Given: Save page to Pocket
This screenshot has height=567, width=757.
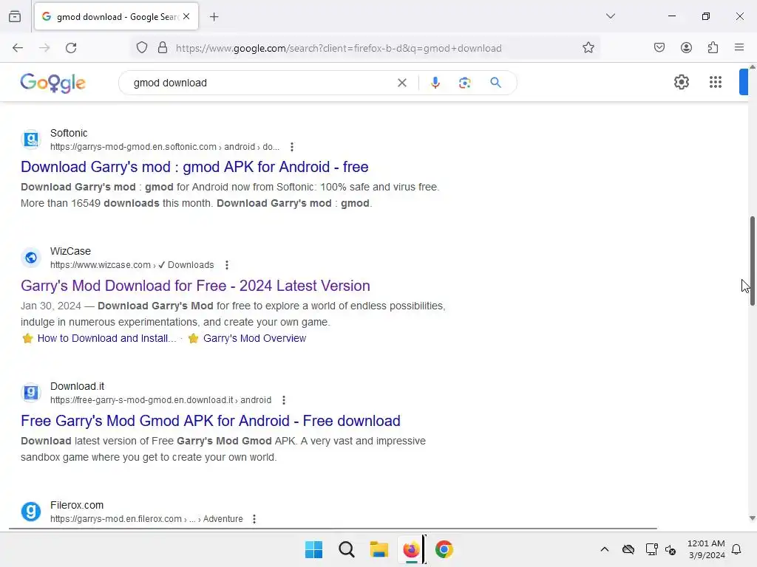Looking at the screenshot, I should pyautogui.click(x=659, y=48).
